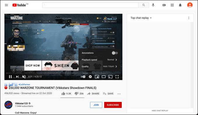Screen dimensions: 198x115
Task: Click the red SUBSCRIBE button
Action: [x=113, y=105]
